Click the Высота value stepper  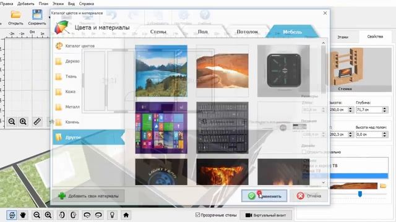pos(350,110)
